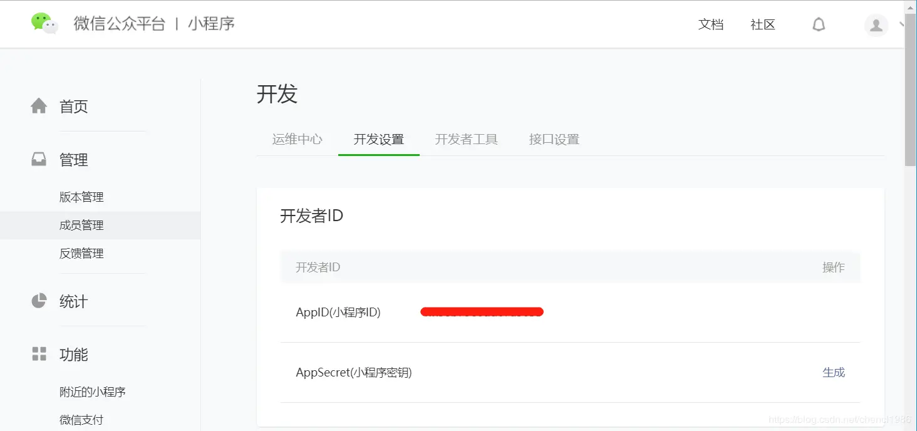Open 版本管理 in the sidebar
The width and height of the screenshot is (917, 431).
tap(81, 197)
